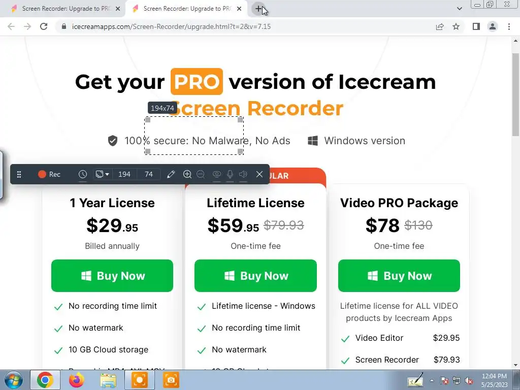The height and width of the screenshot is (390, 520).
Task: Open a new browser tab
Action: coord(258,9)
